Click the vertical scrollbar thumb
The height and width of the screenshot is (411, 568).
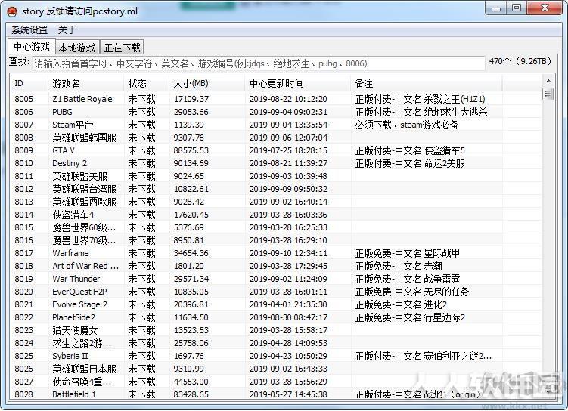[548, 94]
